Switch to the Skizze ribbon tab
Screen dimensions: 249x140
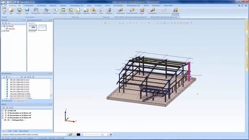89,5
